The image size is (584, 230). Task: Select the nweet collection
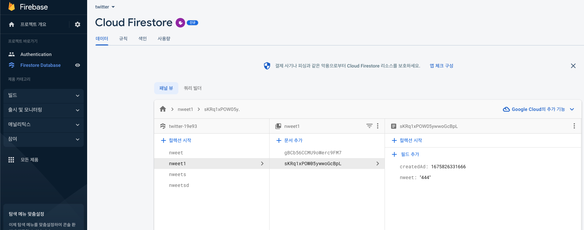click(176, 153)
